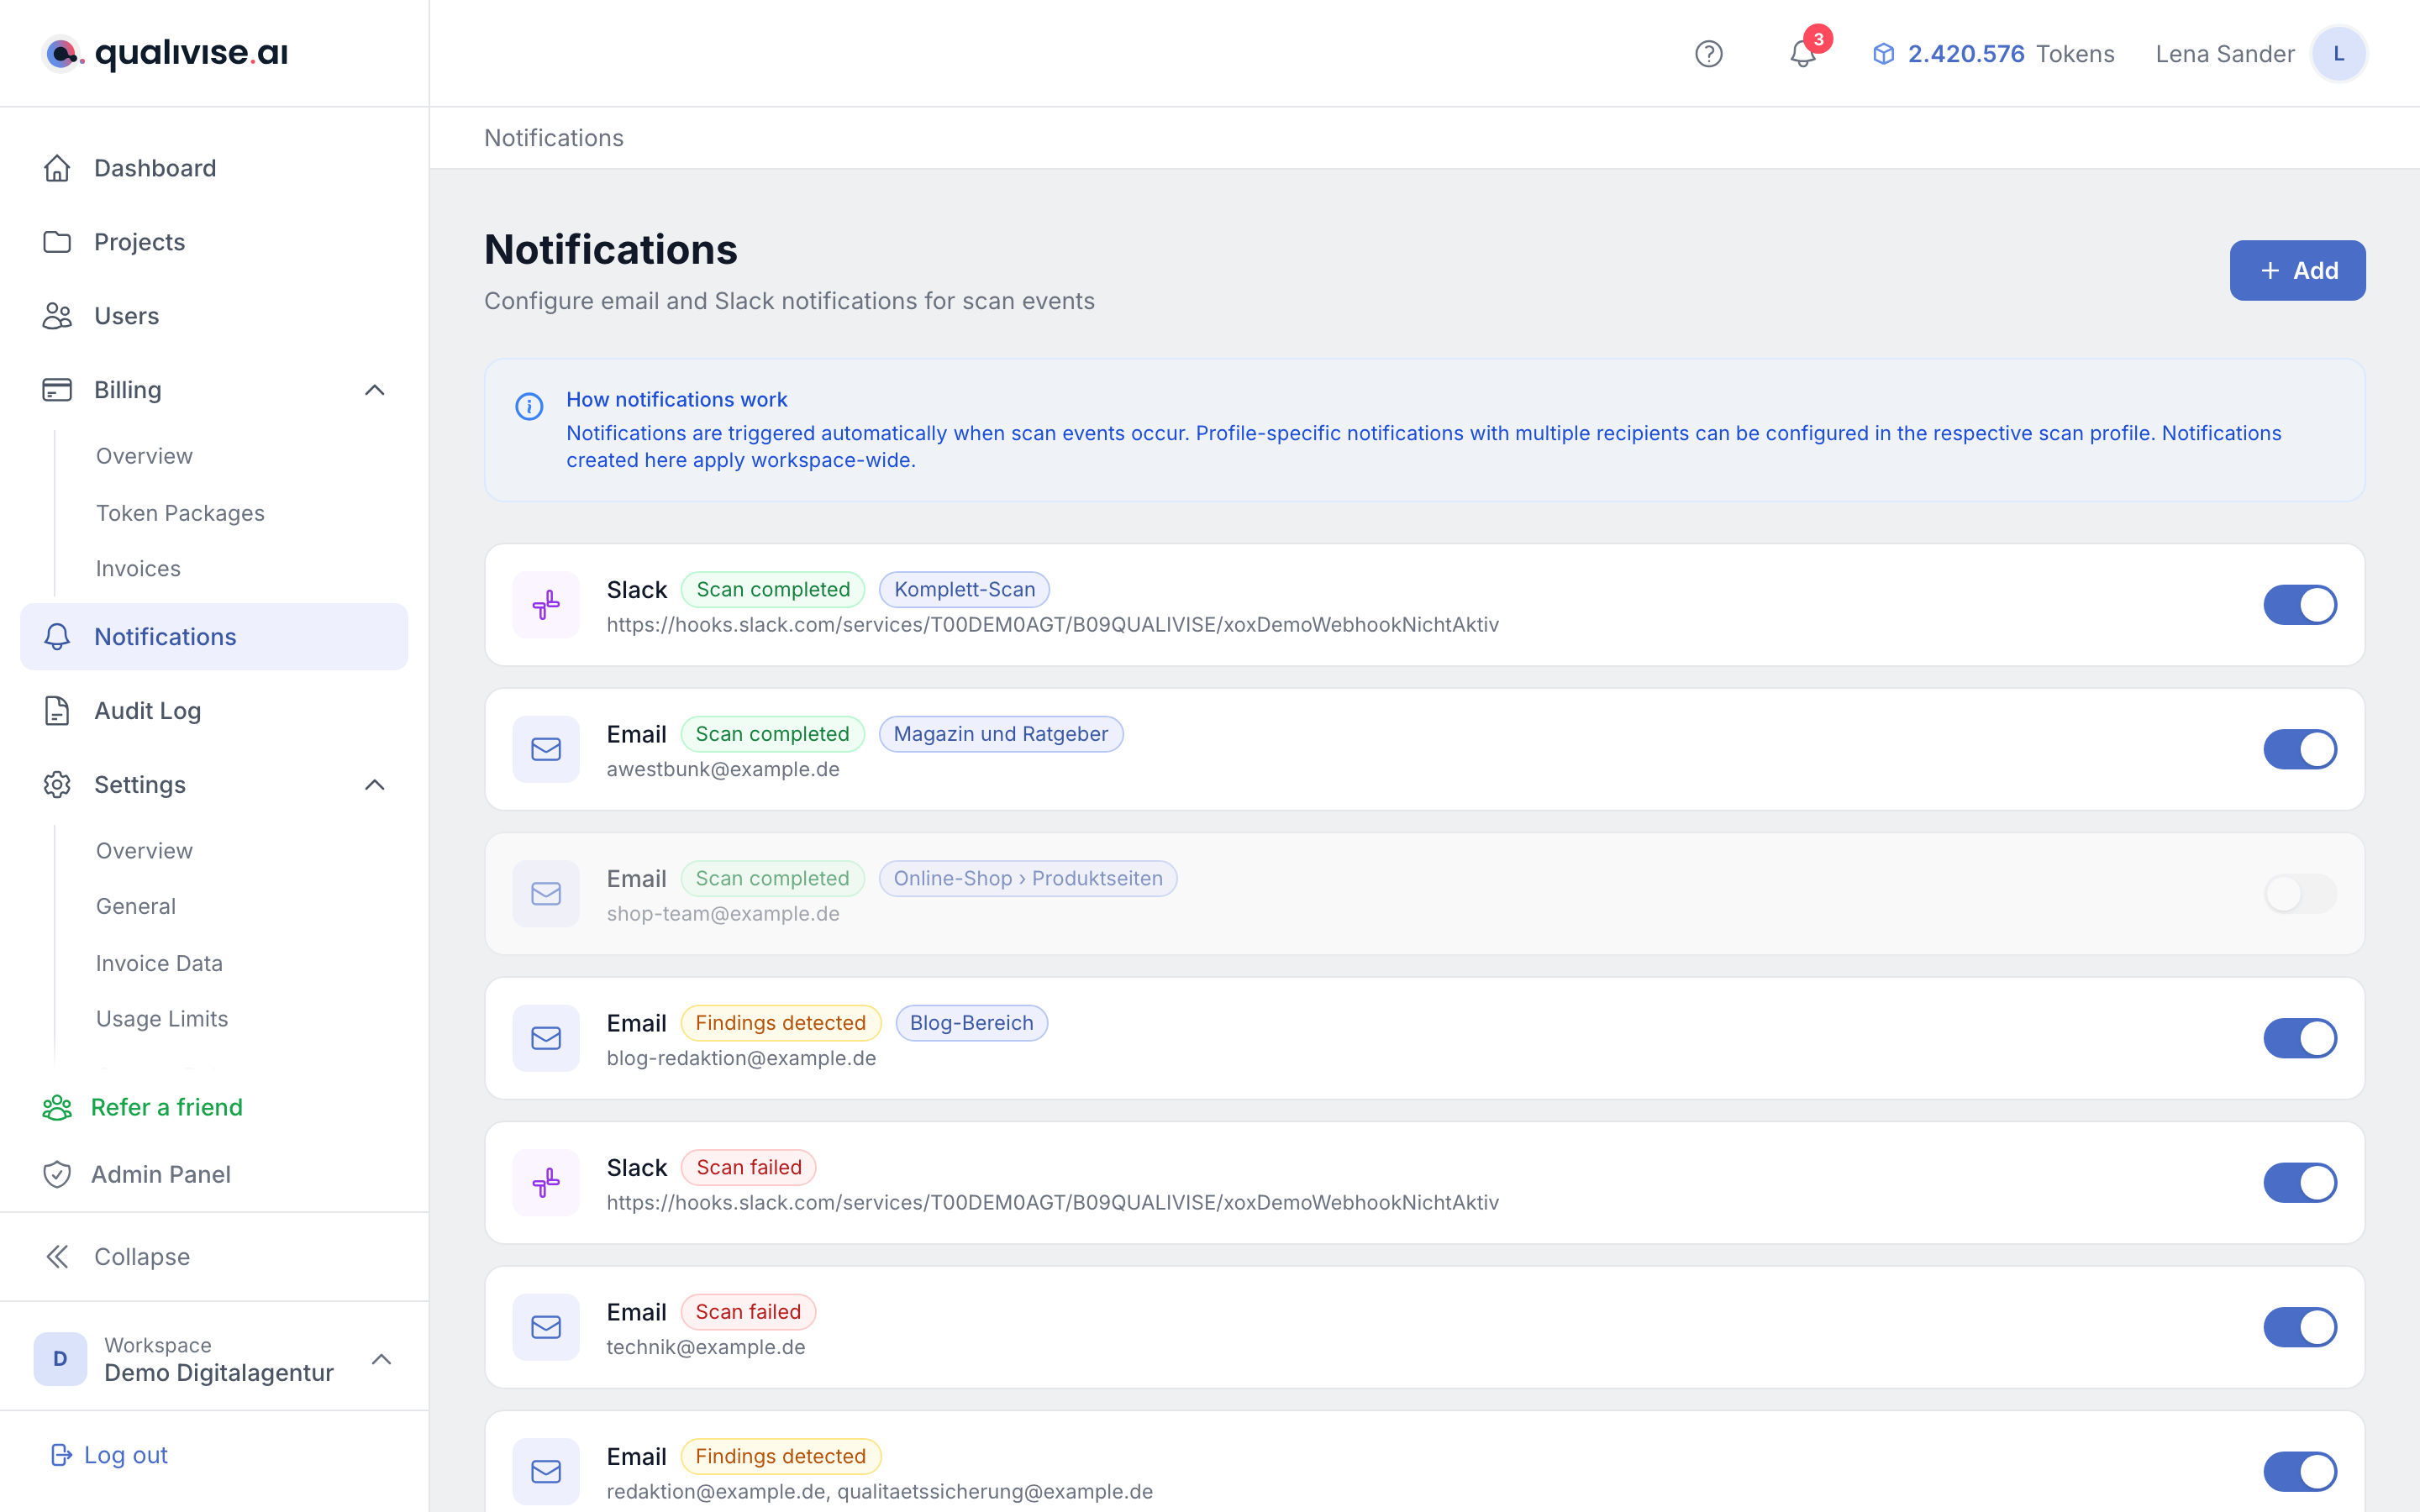Click the qualivise.ai logo
This screenshot has width=2420, height=1512.
click(165, 53)
